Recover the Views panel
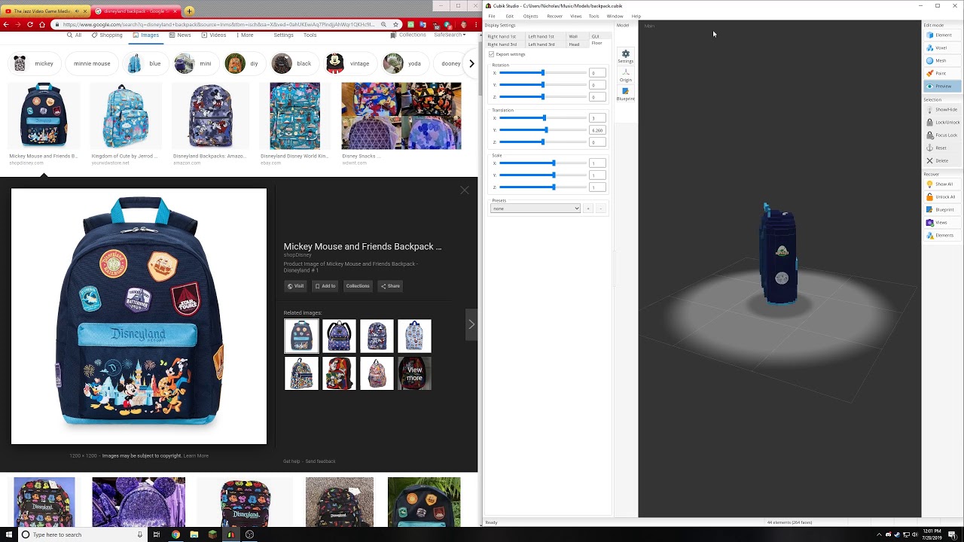Screen dimensions: 964x542 coord(942,223)
